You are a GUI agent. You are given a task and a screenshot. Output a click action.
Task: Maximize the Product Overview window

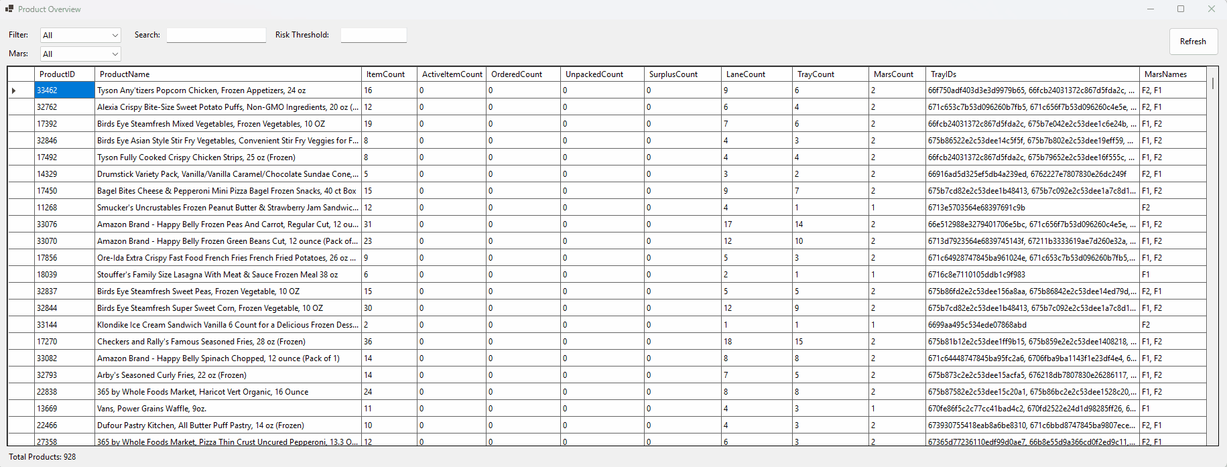click(1181, 9)
